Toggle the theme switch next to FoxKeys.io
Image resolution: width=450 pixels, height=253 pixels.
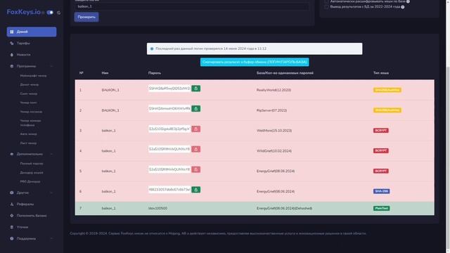(50, 13)
